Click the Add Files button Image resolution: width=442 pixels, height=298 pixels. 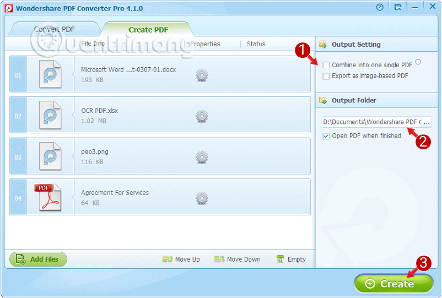(x=39, y=259)
